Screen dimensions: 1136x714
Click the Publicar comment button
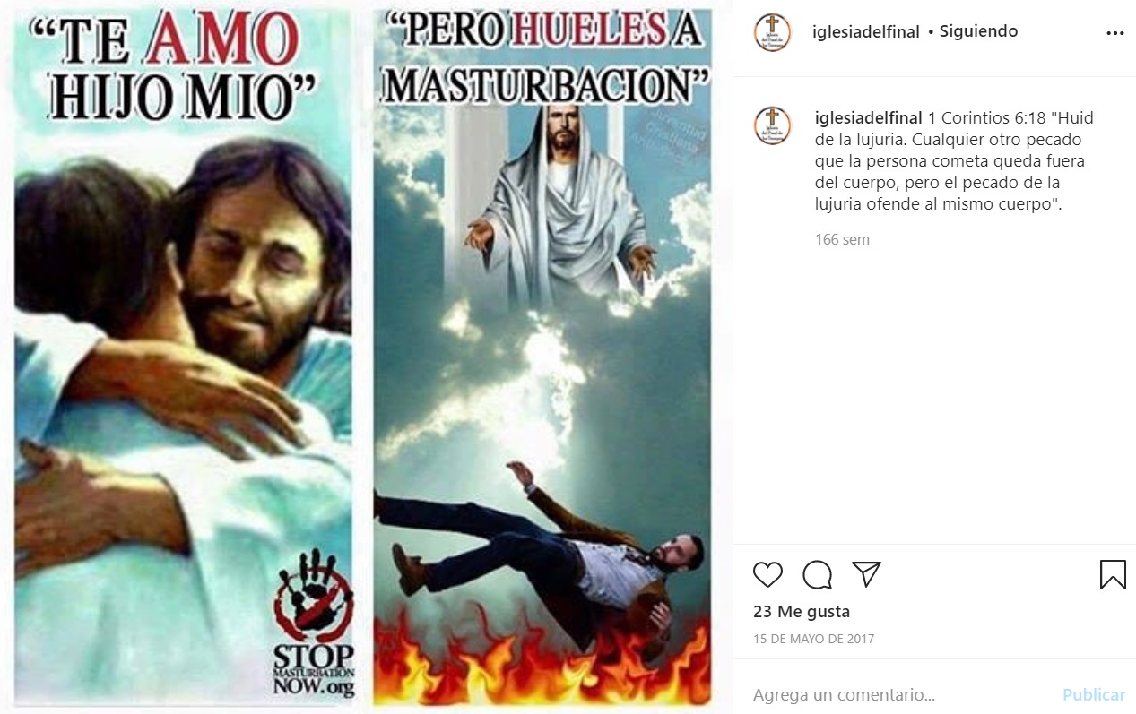pos(1094,694)
